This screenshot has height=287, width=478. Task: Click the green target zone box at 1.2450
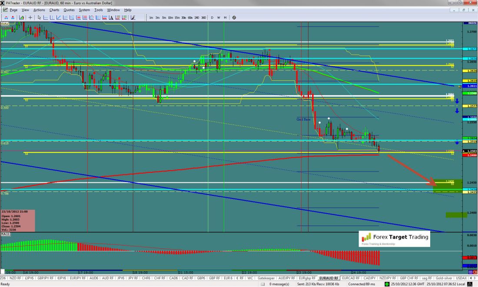444,185
